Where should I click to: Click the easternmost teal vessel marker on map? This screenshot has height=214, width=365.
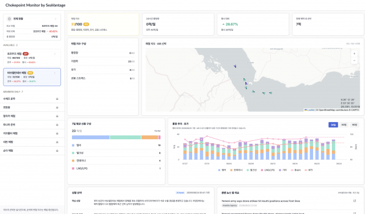270,92
